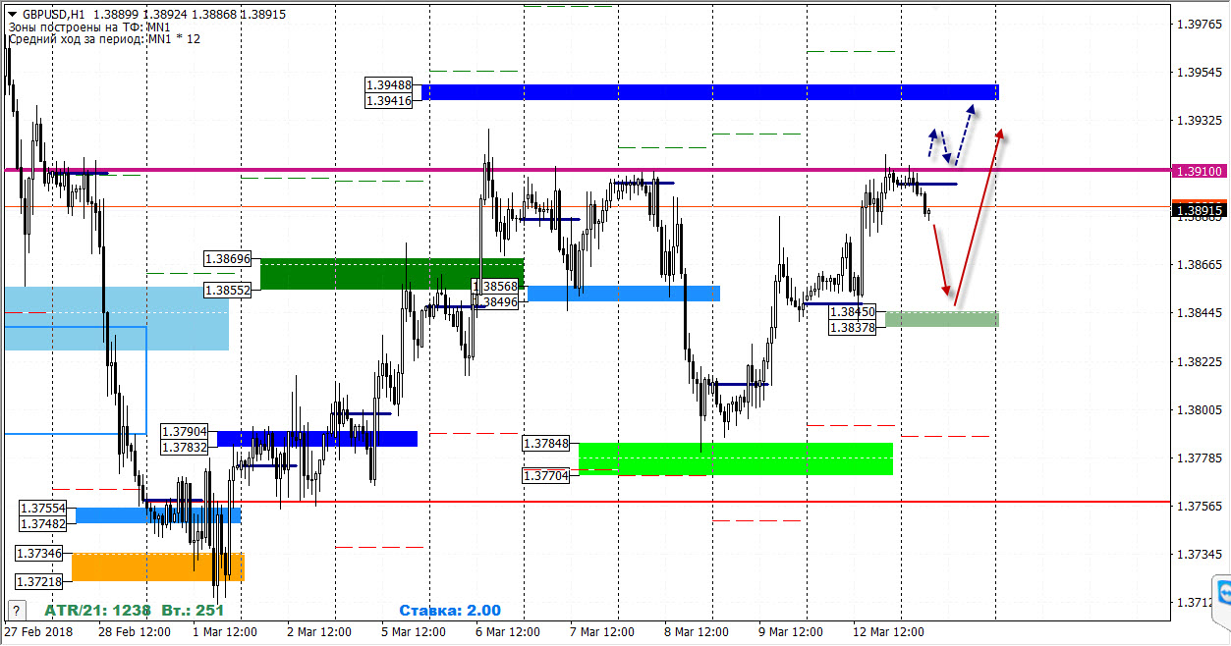This screenshot has width=1231, height=646.
Task: Select the blue zone beside 1.37904 tag
Action: pyautogui.click(x=317, y=439)
